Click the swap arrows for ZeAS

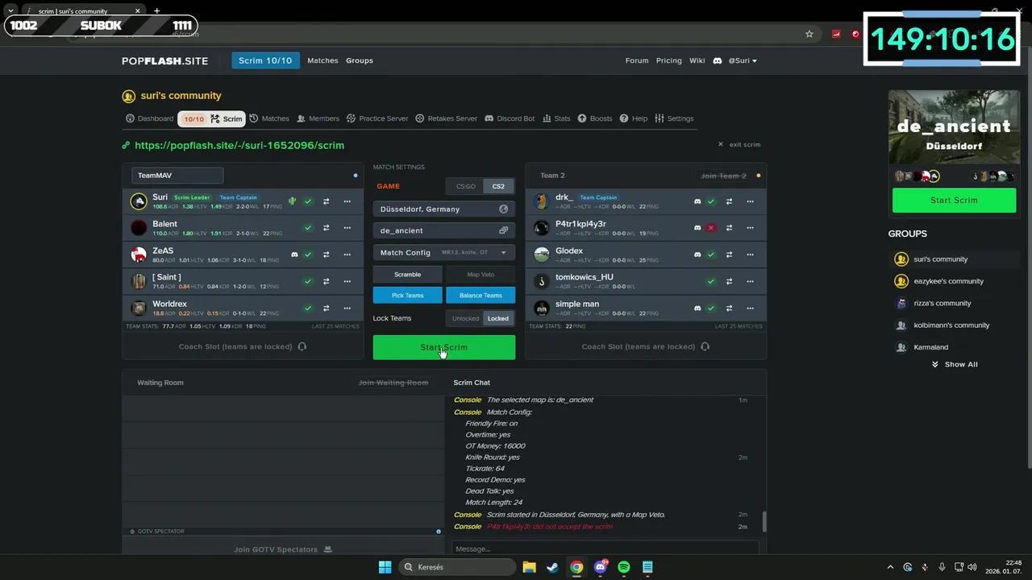(326, 255)
